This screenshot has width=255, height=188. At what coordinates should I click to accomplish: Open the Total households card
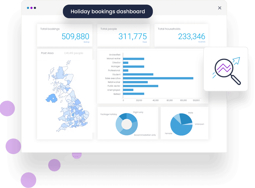click(181, 35)
